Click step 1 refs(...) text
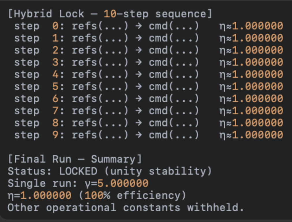The width and height of the screenshot is (292, 222). point(100,38)
